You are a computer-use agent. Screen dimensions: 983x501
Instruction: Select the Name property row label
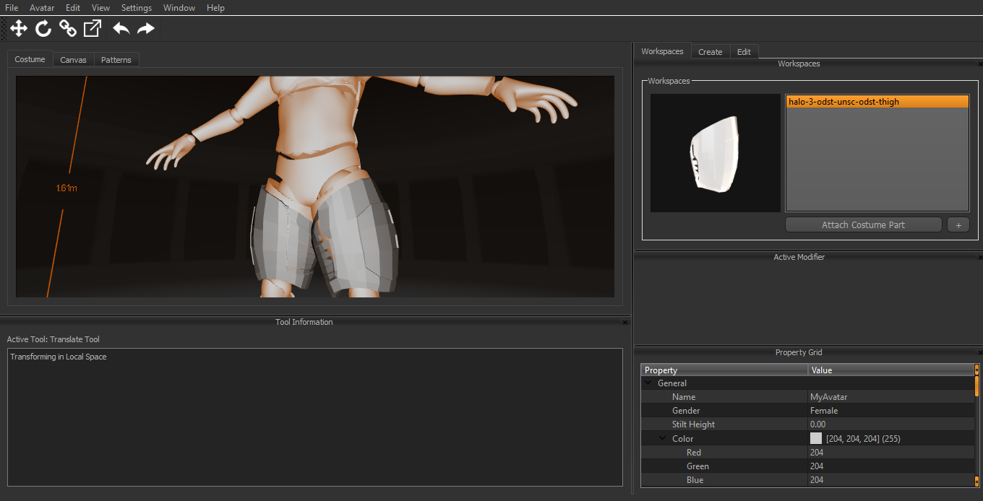[684, 397]
